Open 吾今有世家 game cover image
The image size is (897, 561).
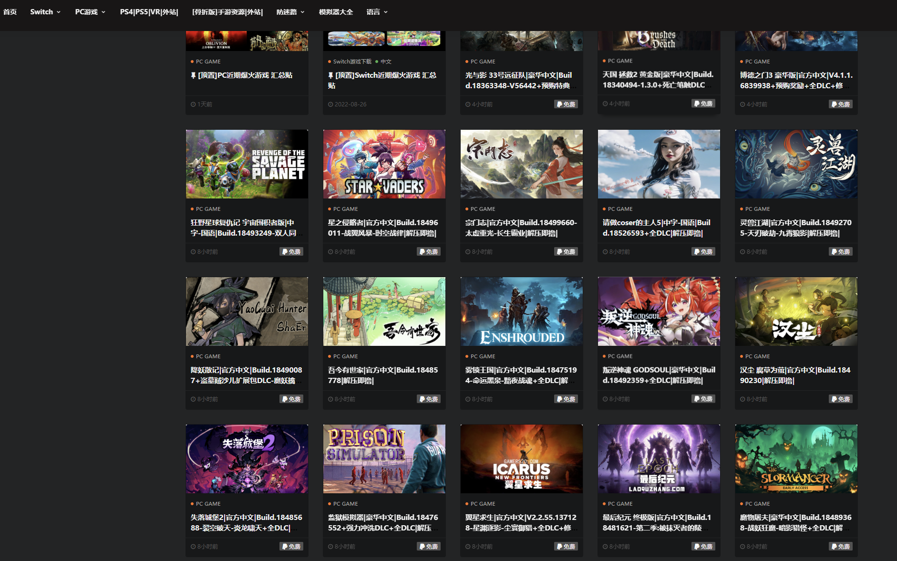[x=384, y=312]
